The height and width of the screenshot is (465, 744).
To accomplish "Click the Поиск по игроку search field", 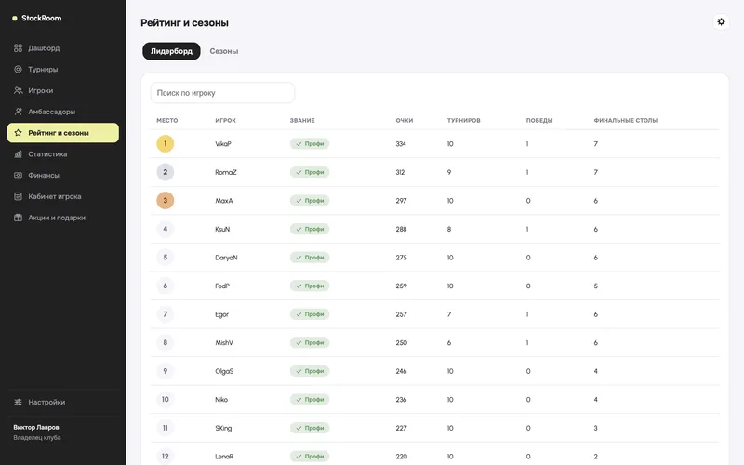I will tap(222, 93).
